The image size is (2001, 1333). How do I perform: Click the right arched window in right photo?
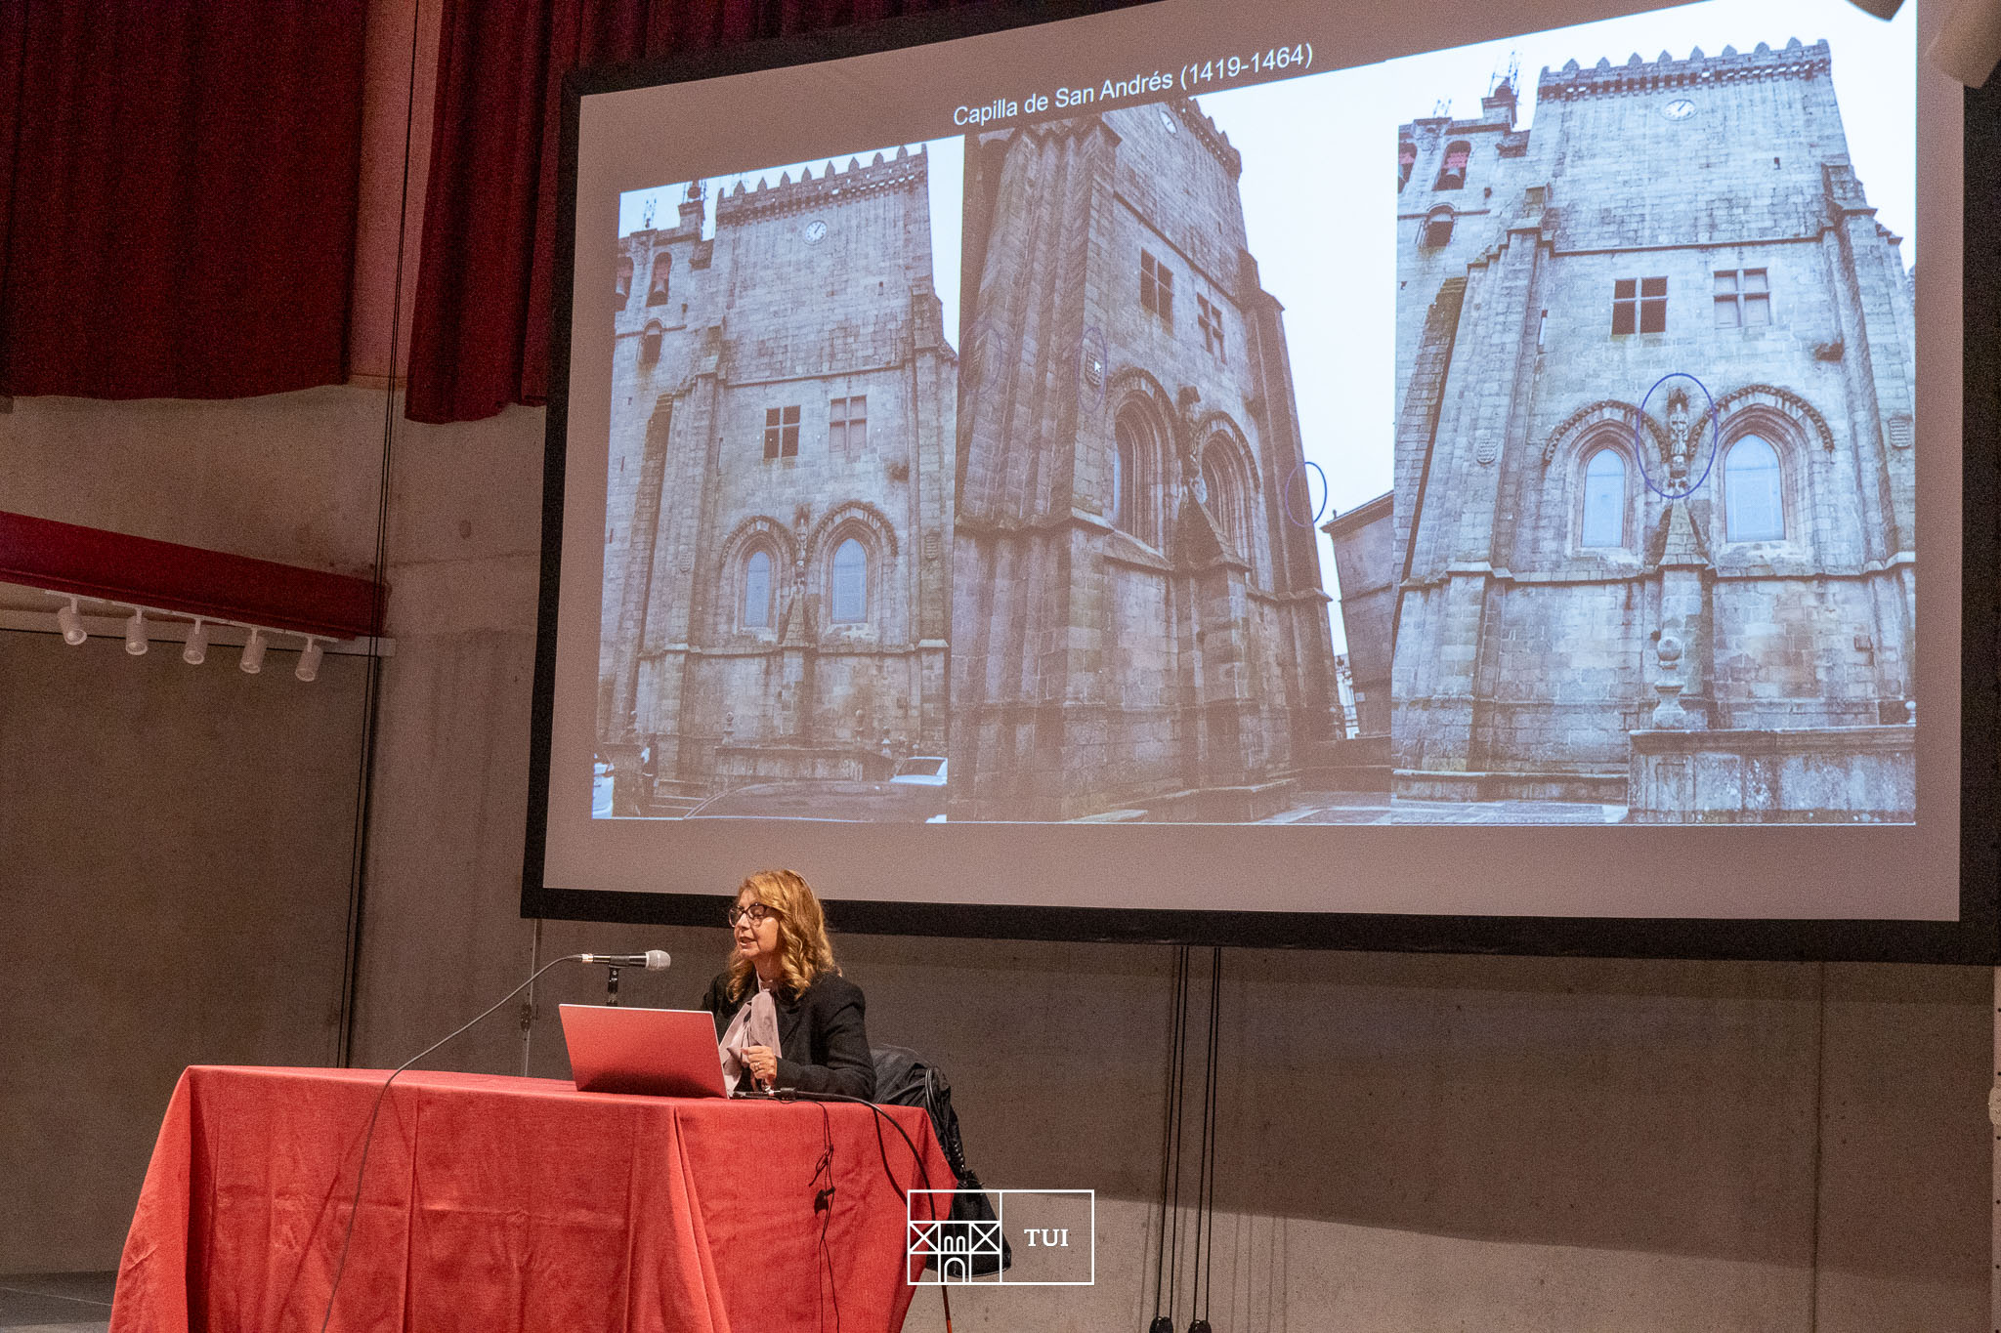tap(1754, 488)
